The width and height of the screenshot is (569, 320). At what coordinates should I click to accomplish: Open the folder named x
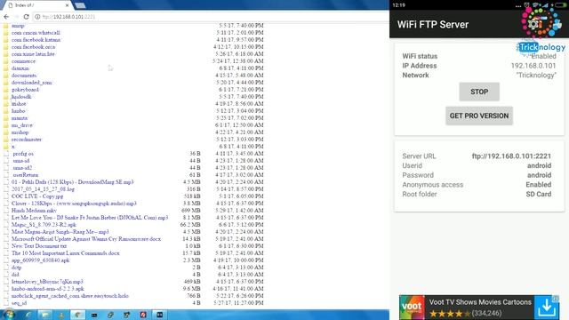point(13,147)
